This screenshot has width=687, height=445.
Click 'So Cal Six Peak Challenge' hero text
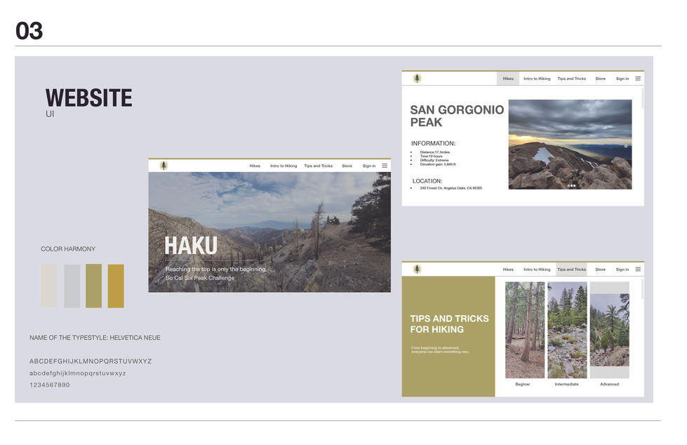[200, 278]
